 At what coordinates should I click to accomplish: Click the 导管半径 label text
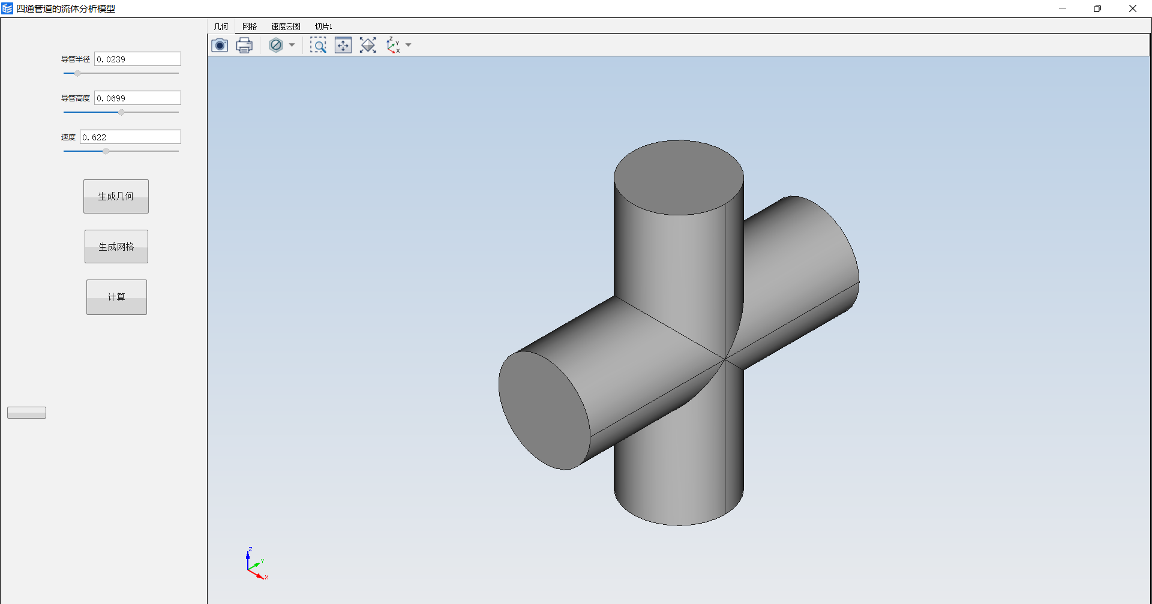coord(76,59)
